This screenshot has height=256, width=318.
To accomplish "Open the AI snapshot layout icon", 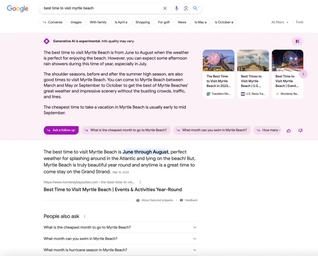I will (297, 41).
